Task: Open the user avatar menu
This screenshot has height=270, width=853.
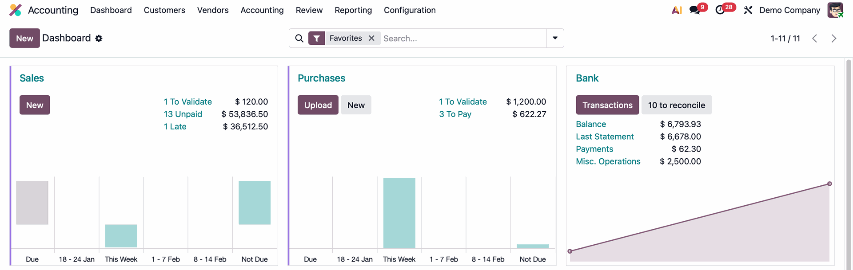Action: 835,10
